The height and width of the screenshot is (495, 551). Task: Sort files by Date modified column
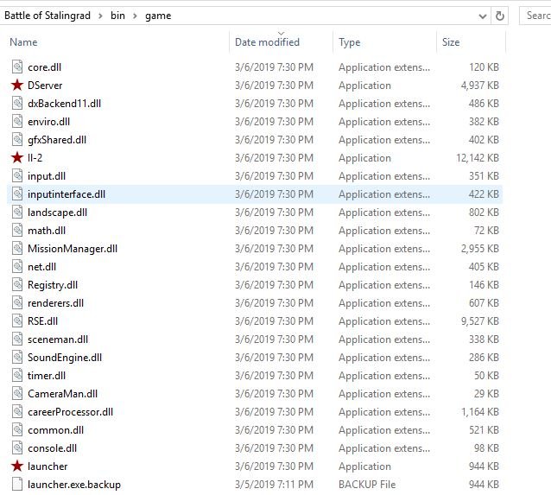(267, 42)
